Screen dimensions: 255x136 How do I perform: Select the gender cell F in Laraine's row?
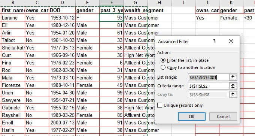87,18
